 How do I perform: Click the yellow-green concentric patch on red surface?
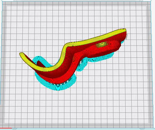[101, 44]
